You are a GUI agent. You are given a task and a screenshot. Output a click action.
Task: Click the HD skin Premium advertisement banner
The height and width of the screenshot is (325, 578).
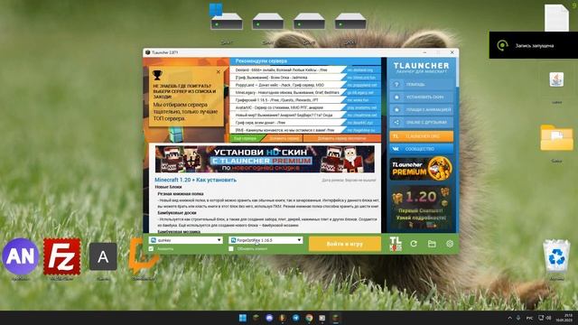pos(265,159)
